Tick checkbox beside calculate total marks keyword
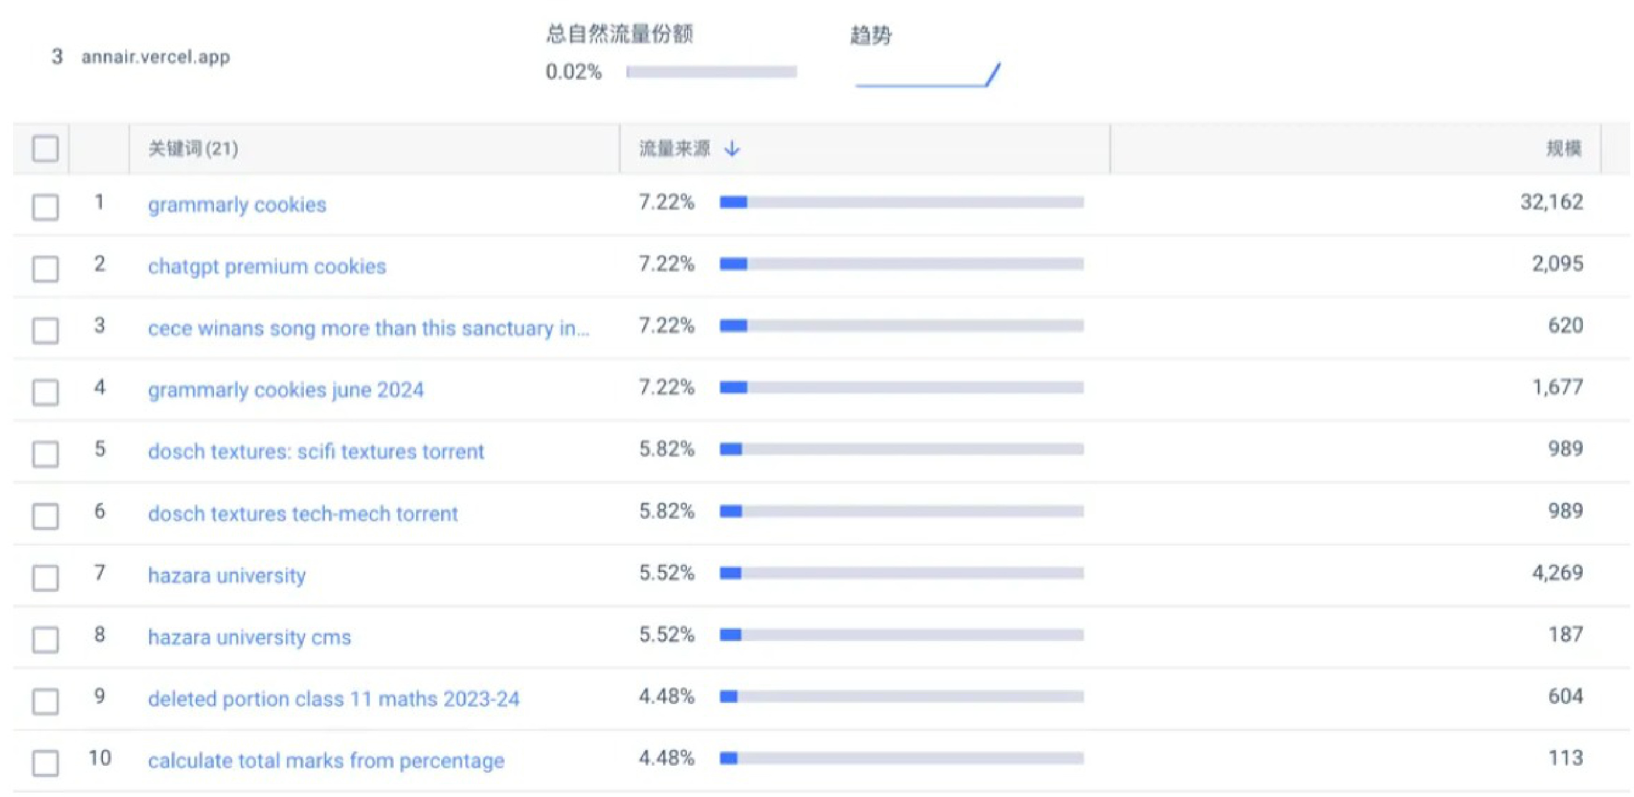Screen dimensions: 1634x797 (46, 763)
